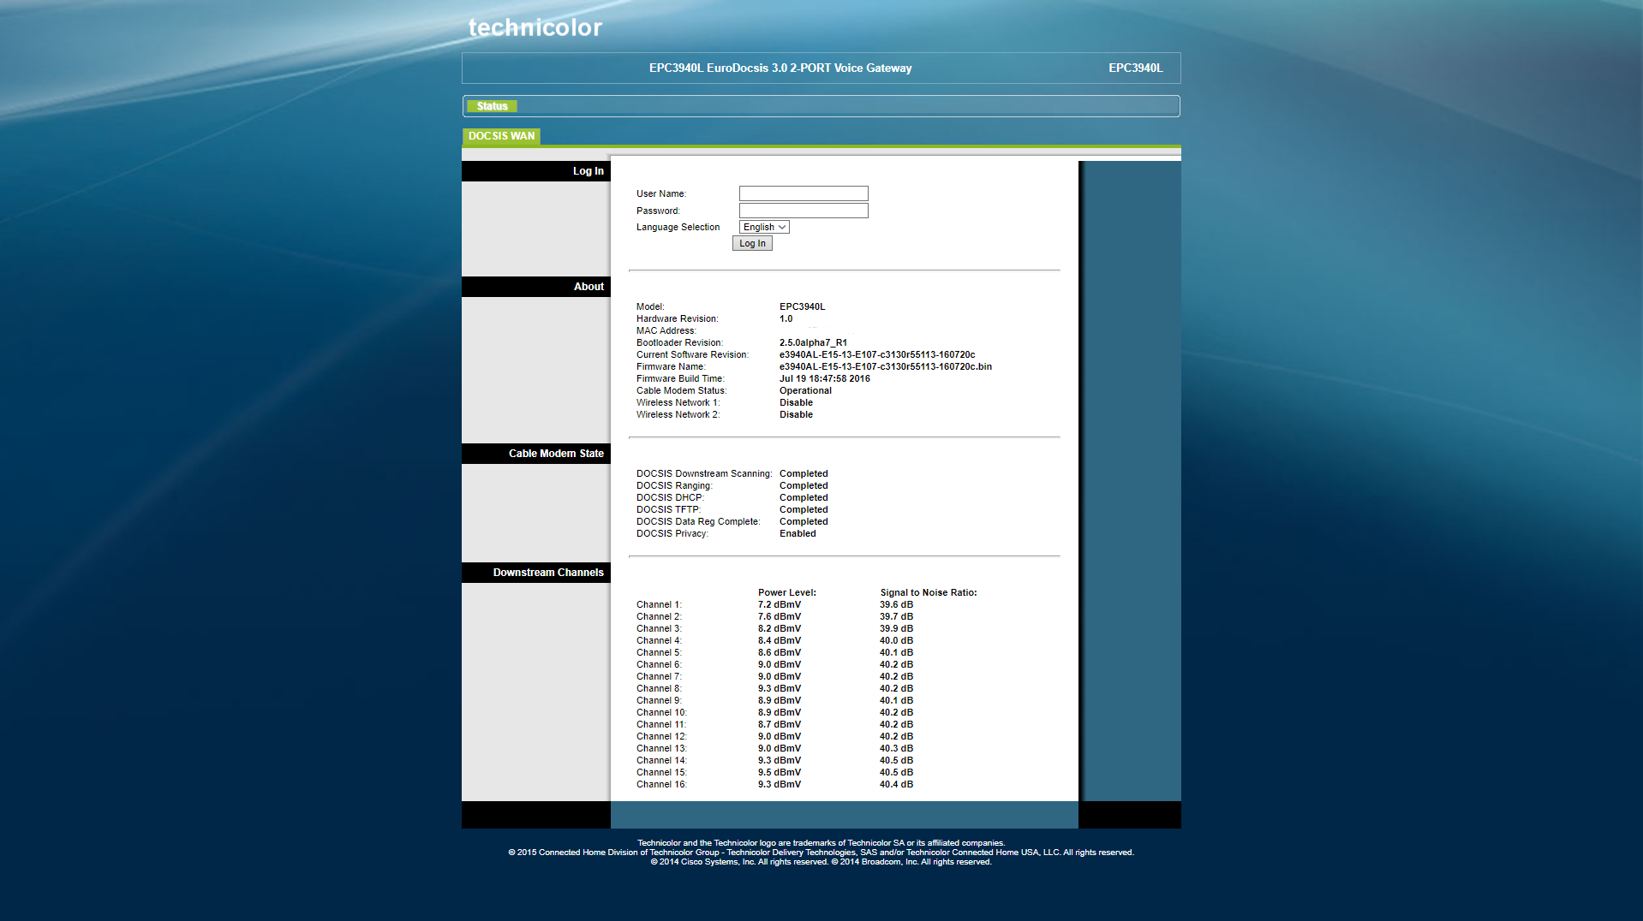Click DOCSIS Ranging Completed value
The height and width of the screenshot is (921, 1643).
804,485
